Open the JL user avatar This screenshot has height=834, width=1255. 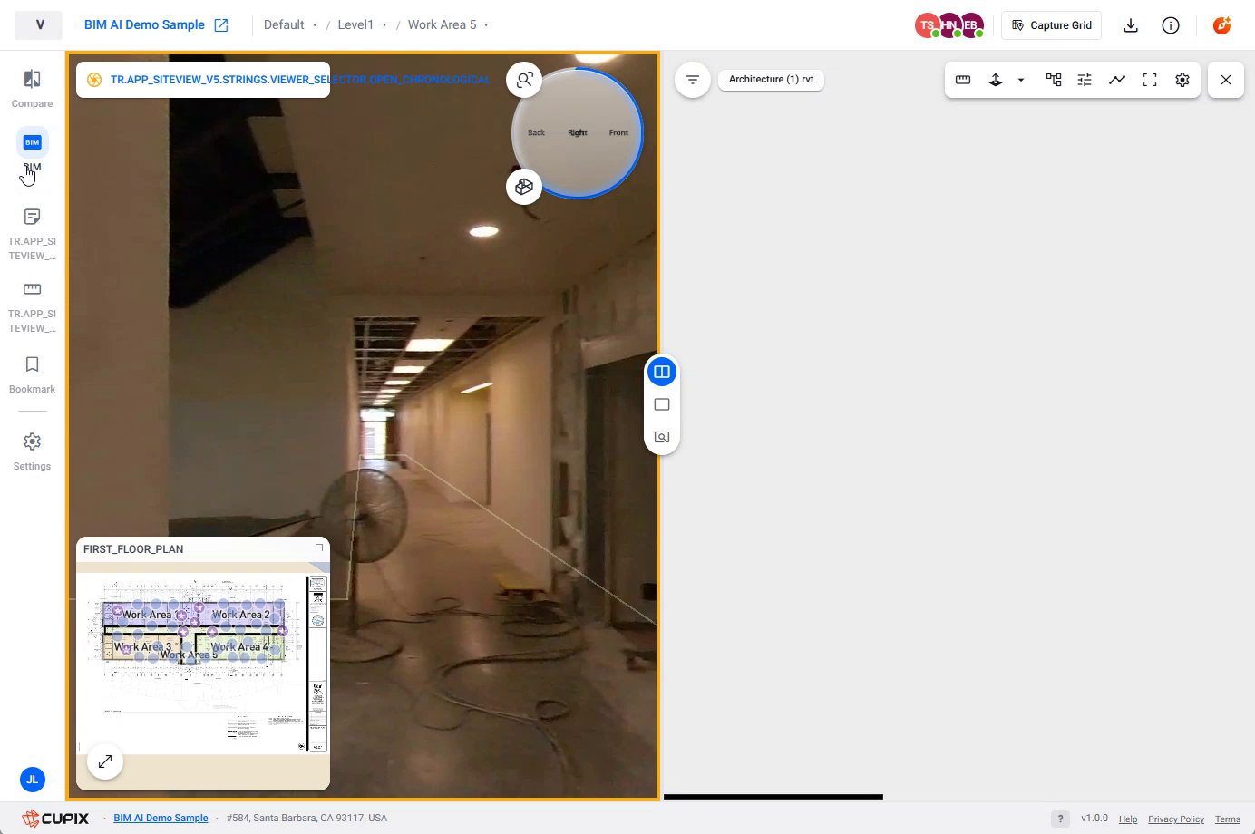point(32,779)
